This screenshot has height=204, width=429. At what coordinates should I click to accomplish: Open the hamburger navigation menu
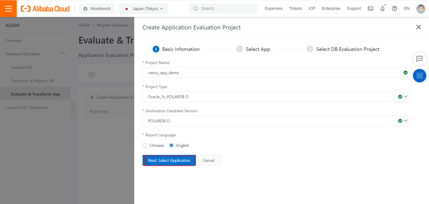pyautogui.click(x=8, y=9)
